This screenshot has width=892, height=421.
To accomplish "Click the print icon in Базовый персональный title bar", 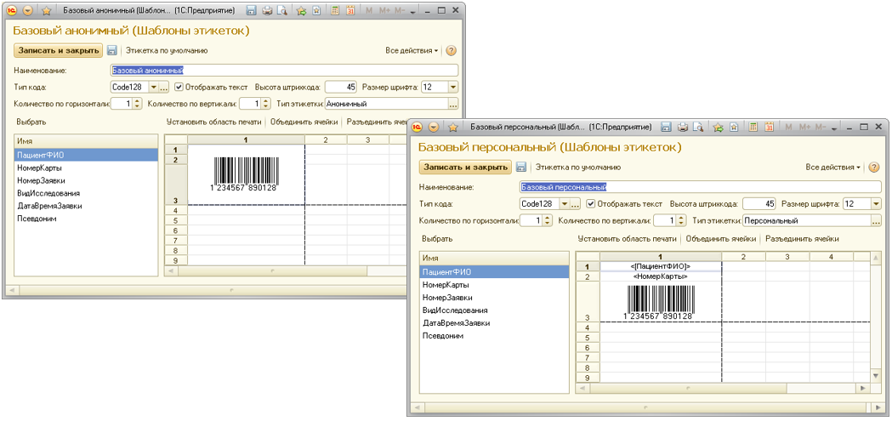I will (682, 126).
